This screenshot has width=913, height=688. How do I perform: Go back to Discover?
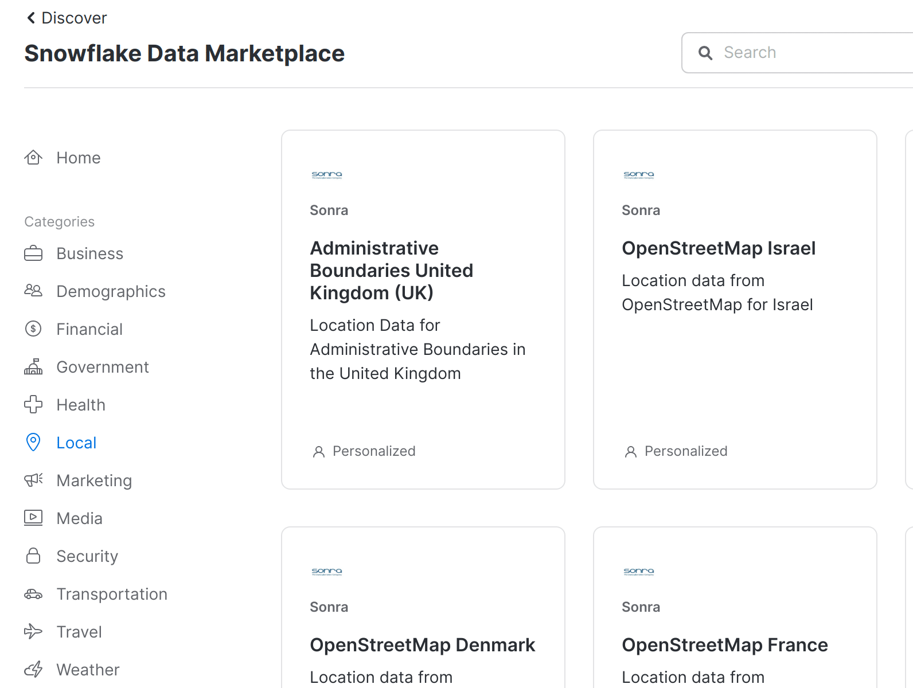(x=67, y=18)
